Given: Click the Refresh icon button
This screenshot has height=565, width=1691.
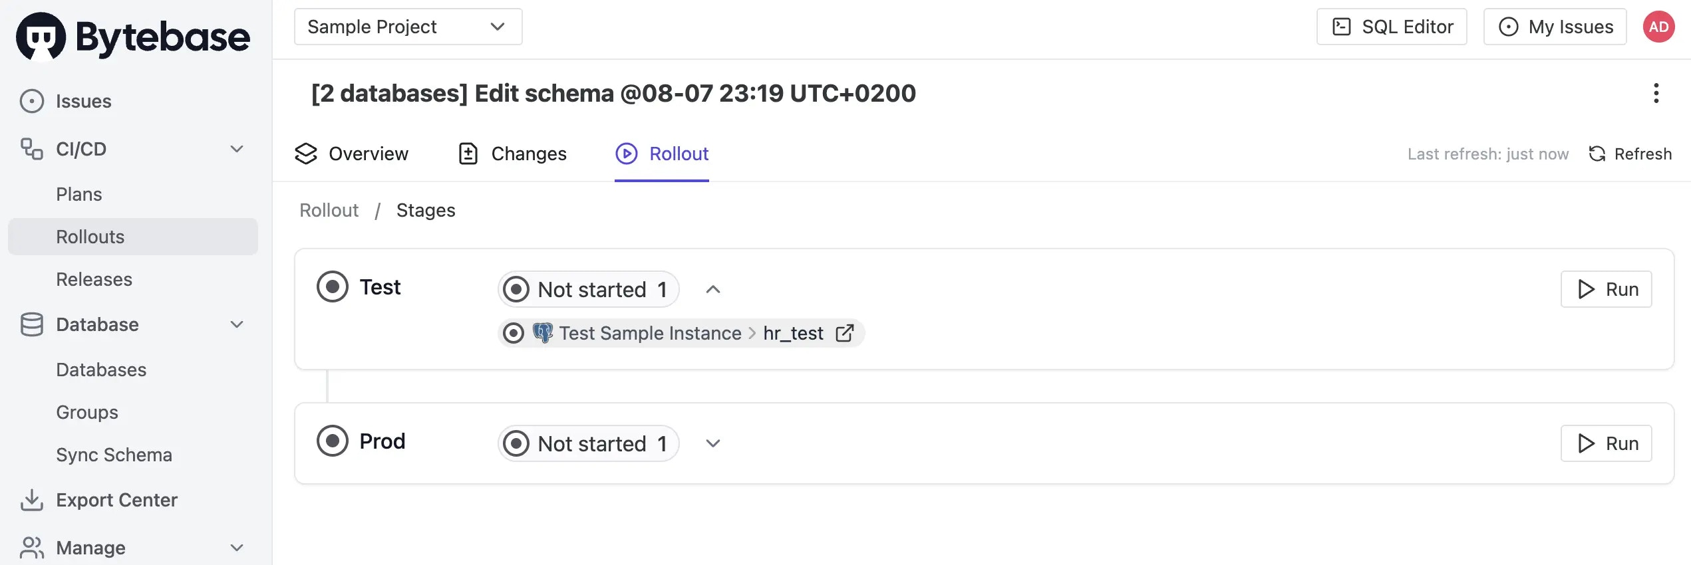Looking at the screenshot, I should click(1597, 154).
